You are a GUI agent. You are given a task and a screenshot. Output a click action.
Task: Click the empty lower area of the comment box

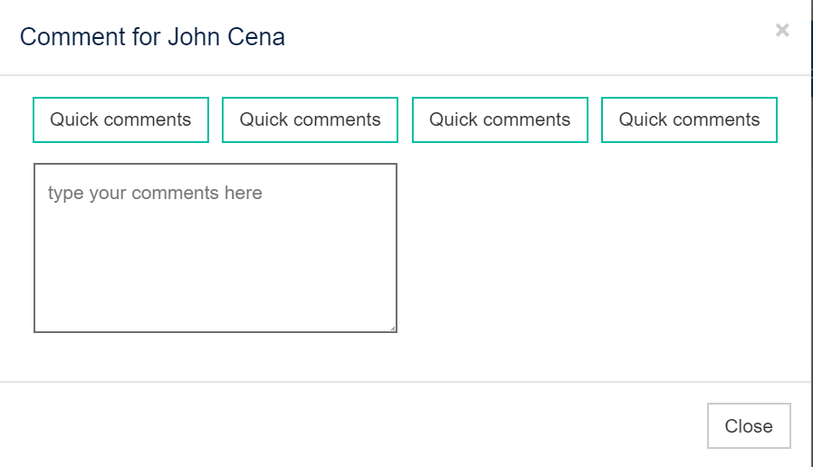click(x=215, y=290)
